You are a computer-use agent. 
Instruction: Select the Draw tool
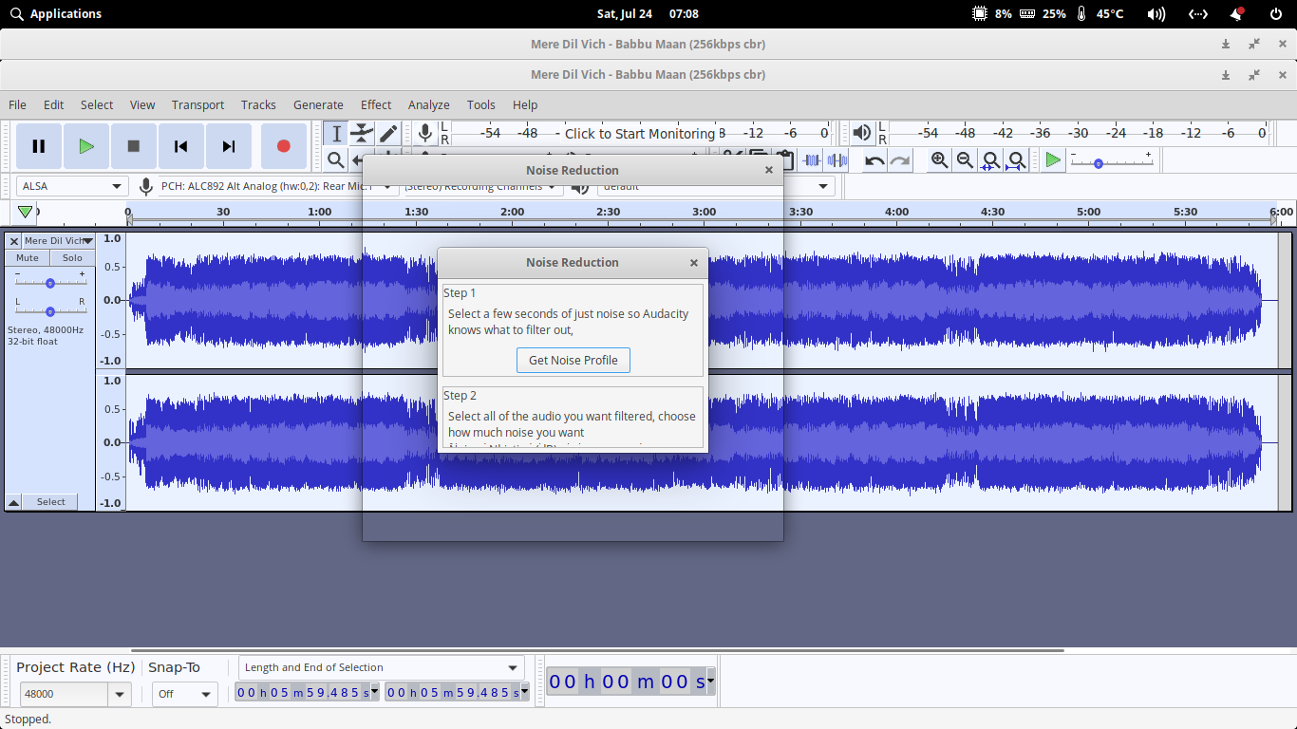(x=388, y=133)
